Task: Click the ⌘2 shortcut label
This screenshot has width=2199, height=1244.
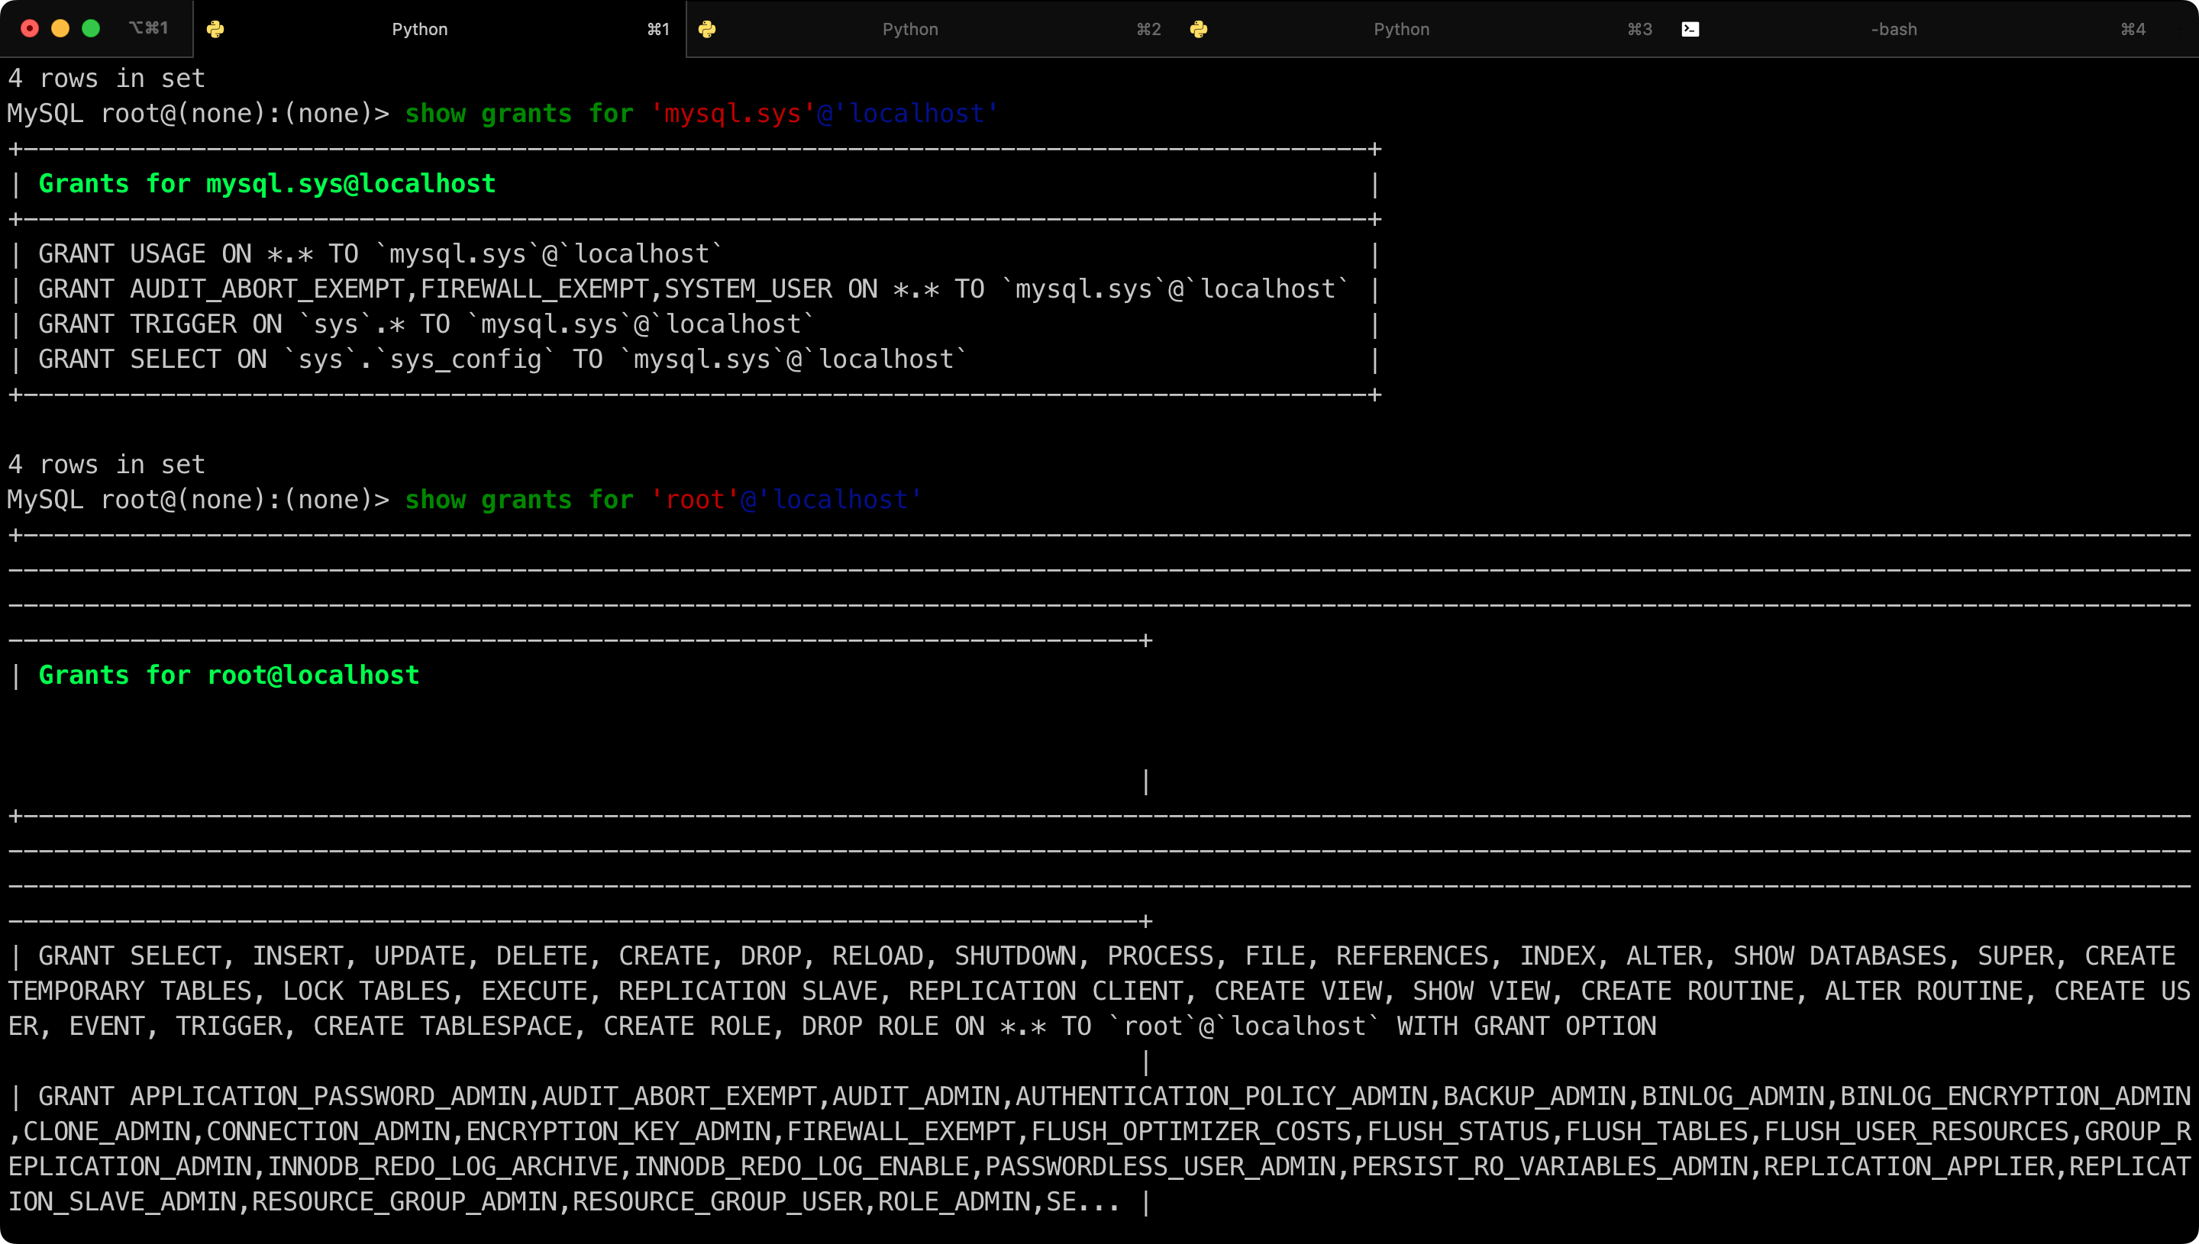Action: pos(1148,29)
